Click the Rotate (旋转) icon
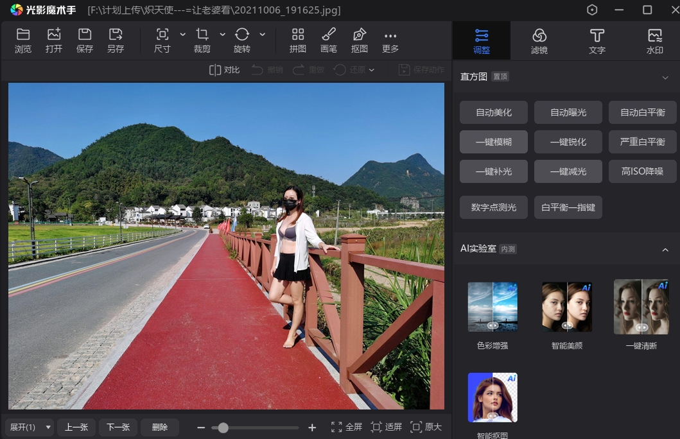The width and height of the screenshot is (680, 439). 242,35
